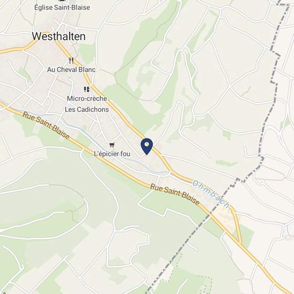Click the yellow road at Westhalten center
The width and height of the screenshot is (294, 294).
tap(46, 36)
